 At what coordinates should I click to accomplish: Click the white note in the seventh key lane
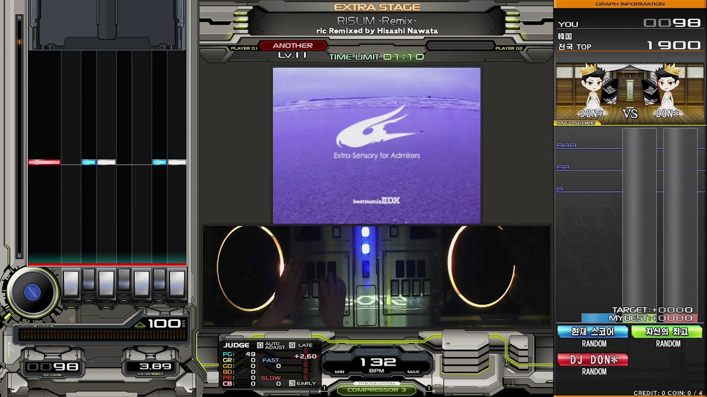point(177,162)
